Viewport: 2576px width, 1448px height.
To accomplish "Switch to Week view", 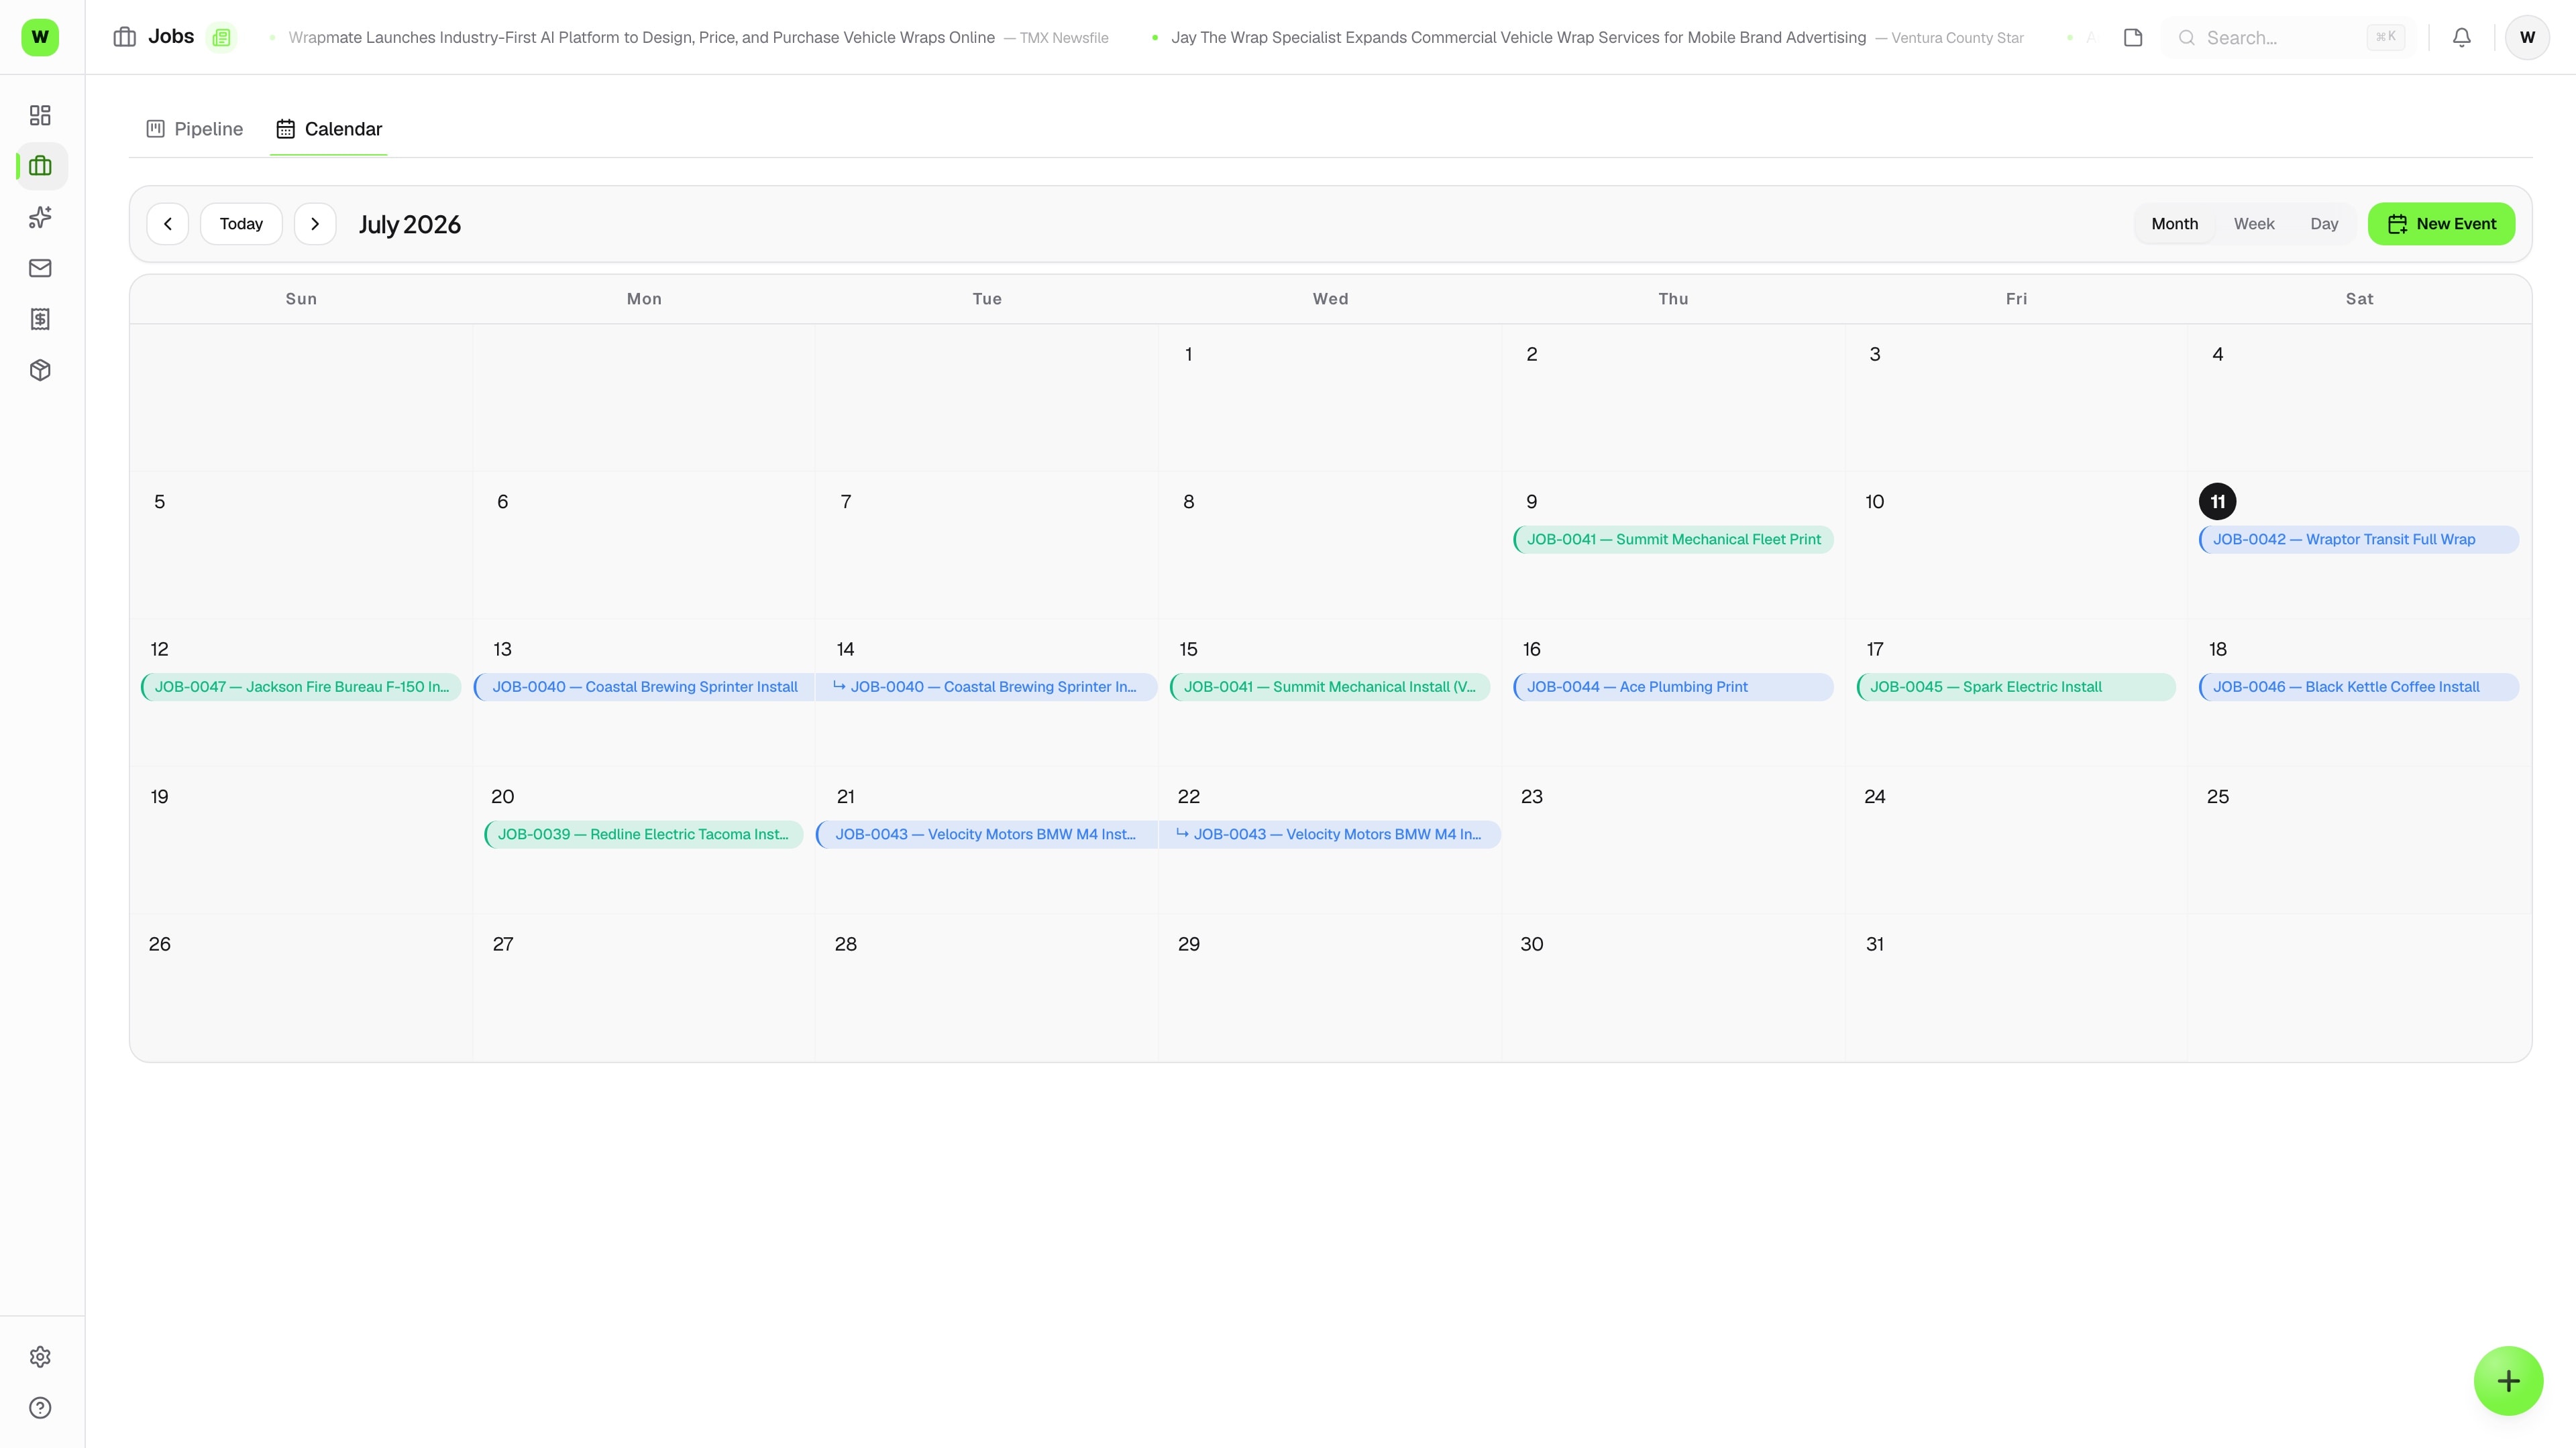I will coord(2254,224).
